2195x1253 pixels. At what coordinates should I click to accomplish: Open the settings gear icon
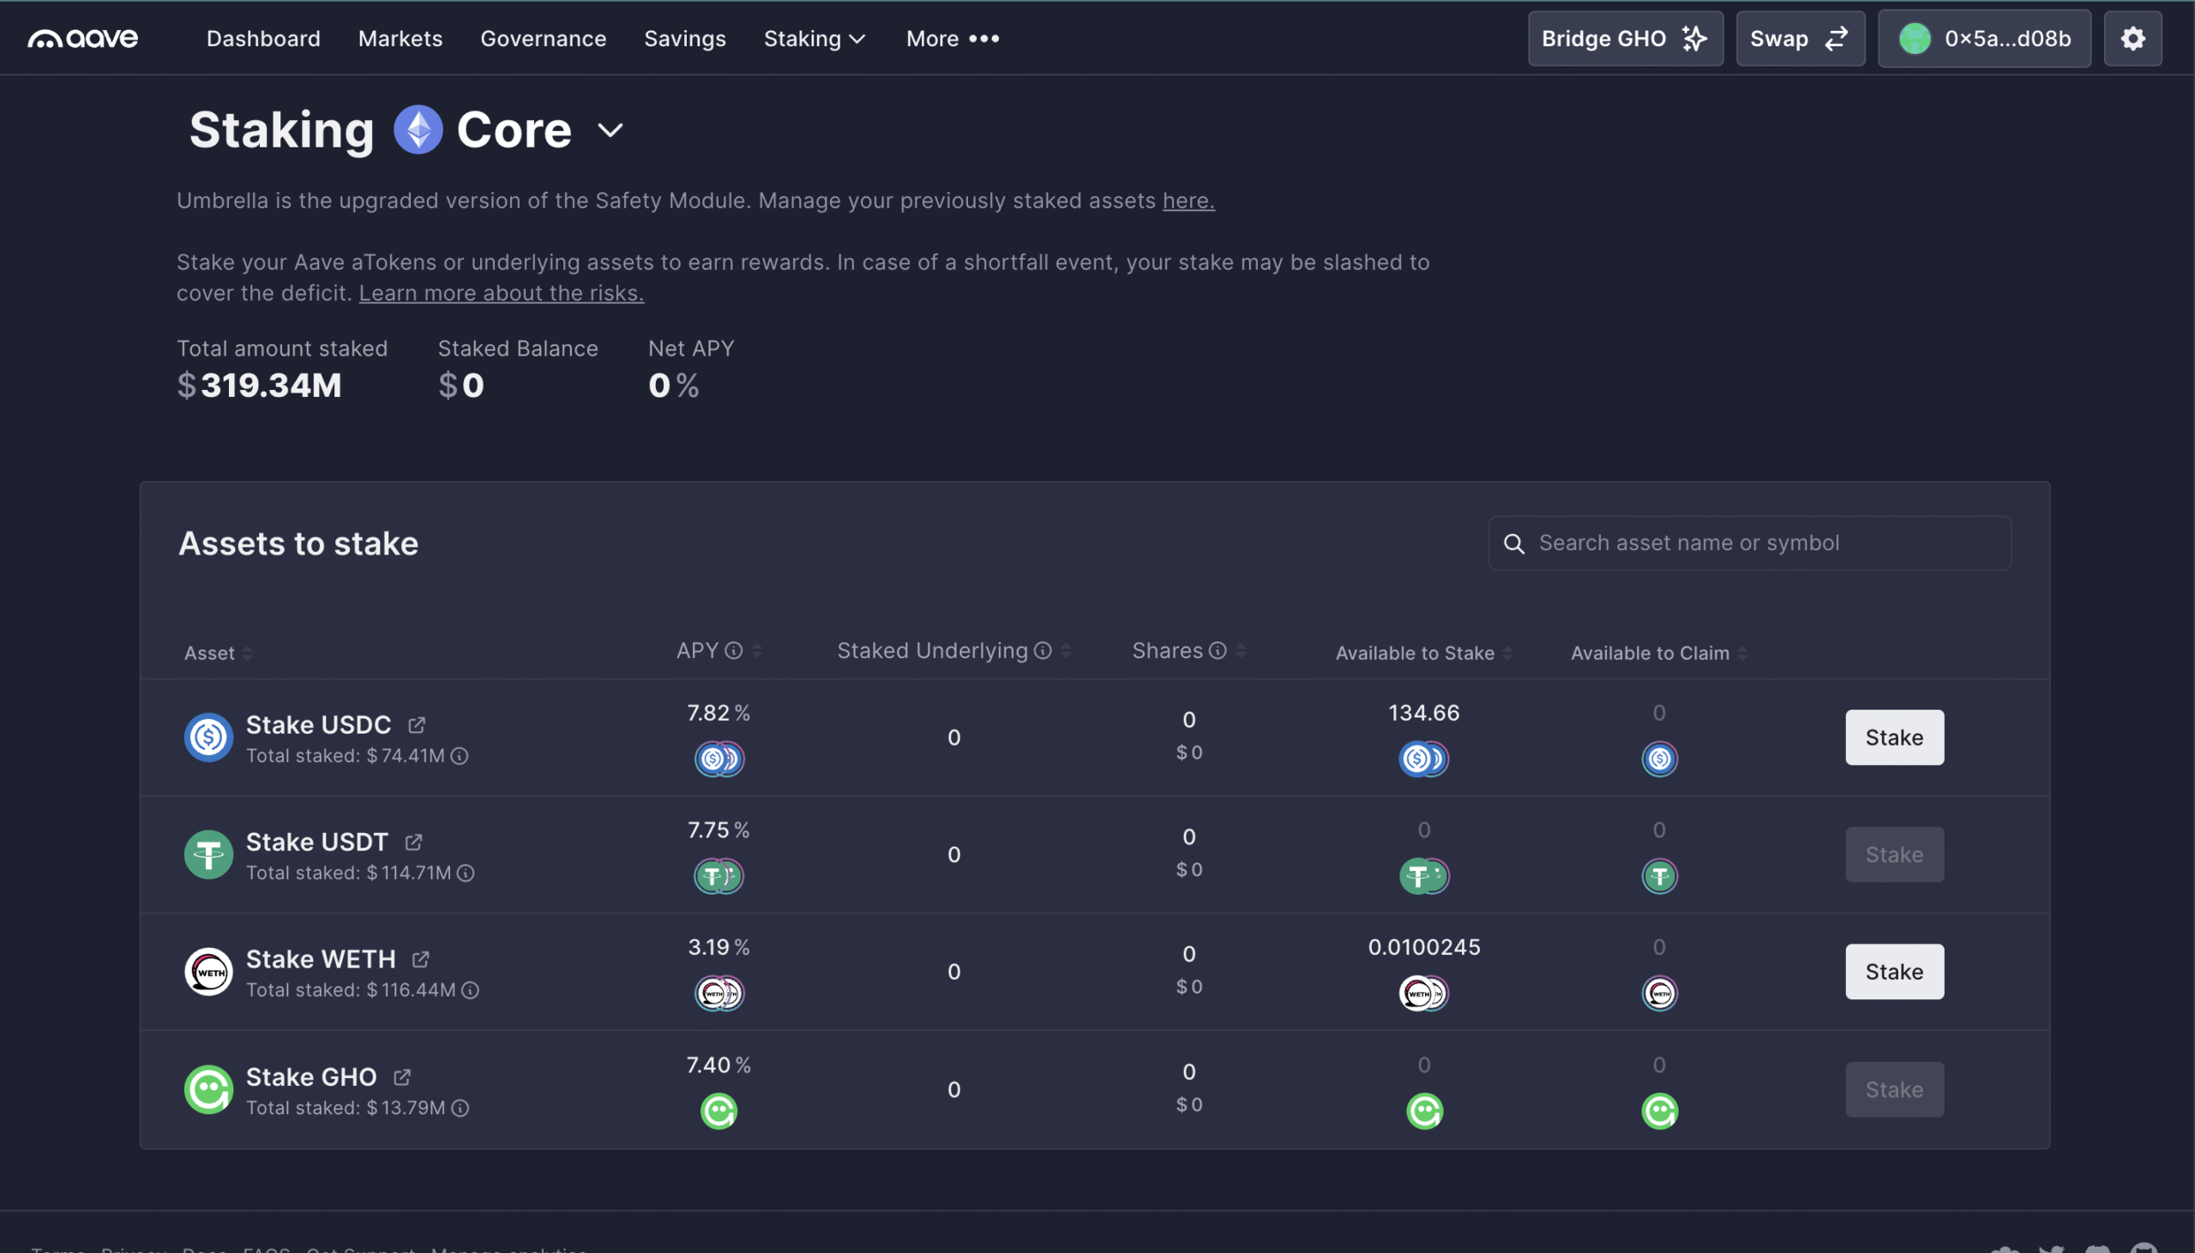pyautogui.click(x=2132, y=39)
